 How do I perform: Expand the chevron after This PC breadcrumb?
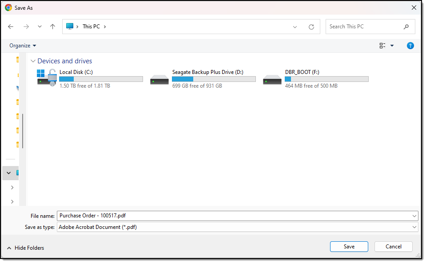point(105,27)
